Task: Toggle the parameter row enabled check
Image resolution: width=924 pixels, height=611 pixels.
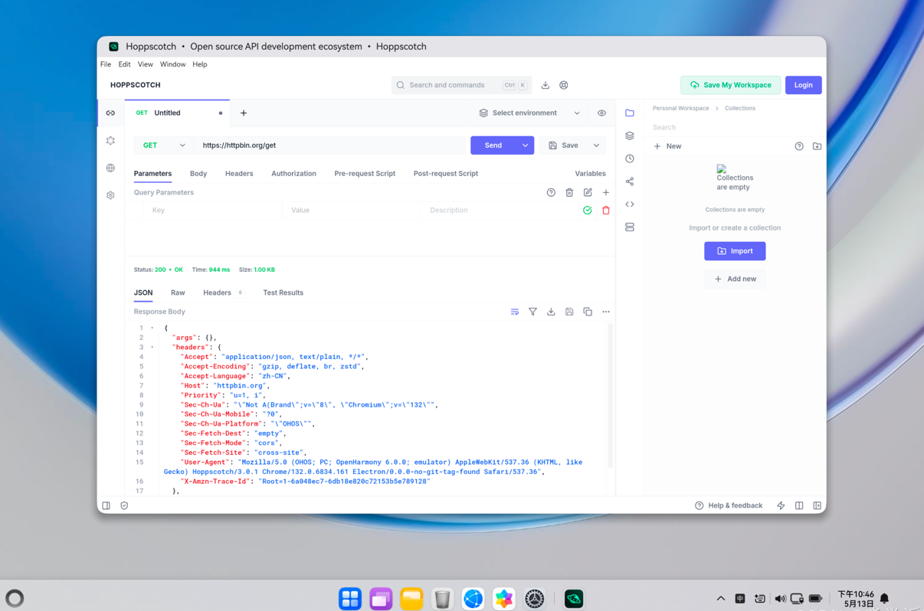Action: click(588, 211)
